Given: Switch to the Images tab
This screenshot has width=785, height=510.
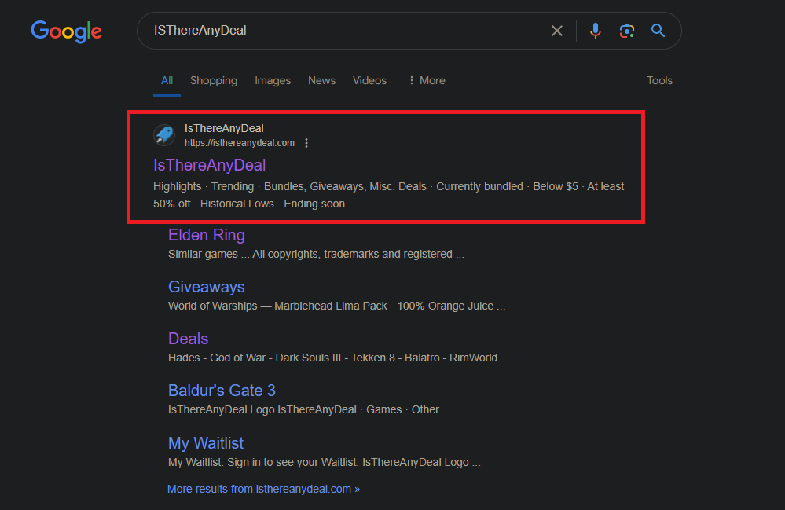Looking at the screenshot, I should coord(273,80).
